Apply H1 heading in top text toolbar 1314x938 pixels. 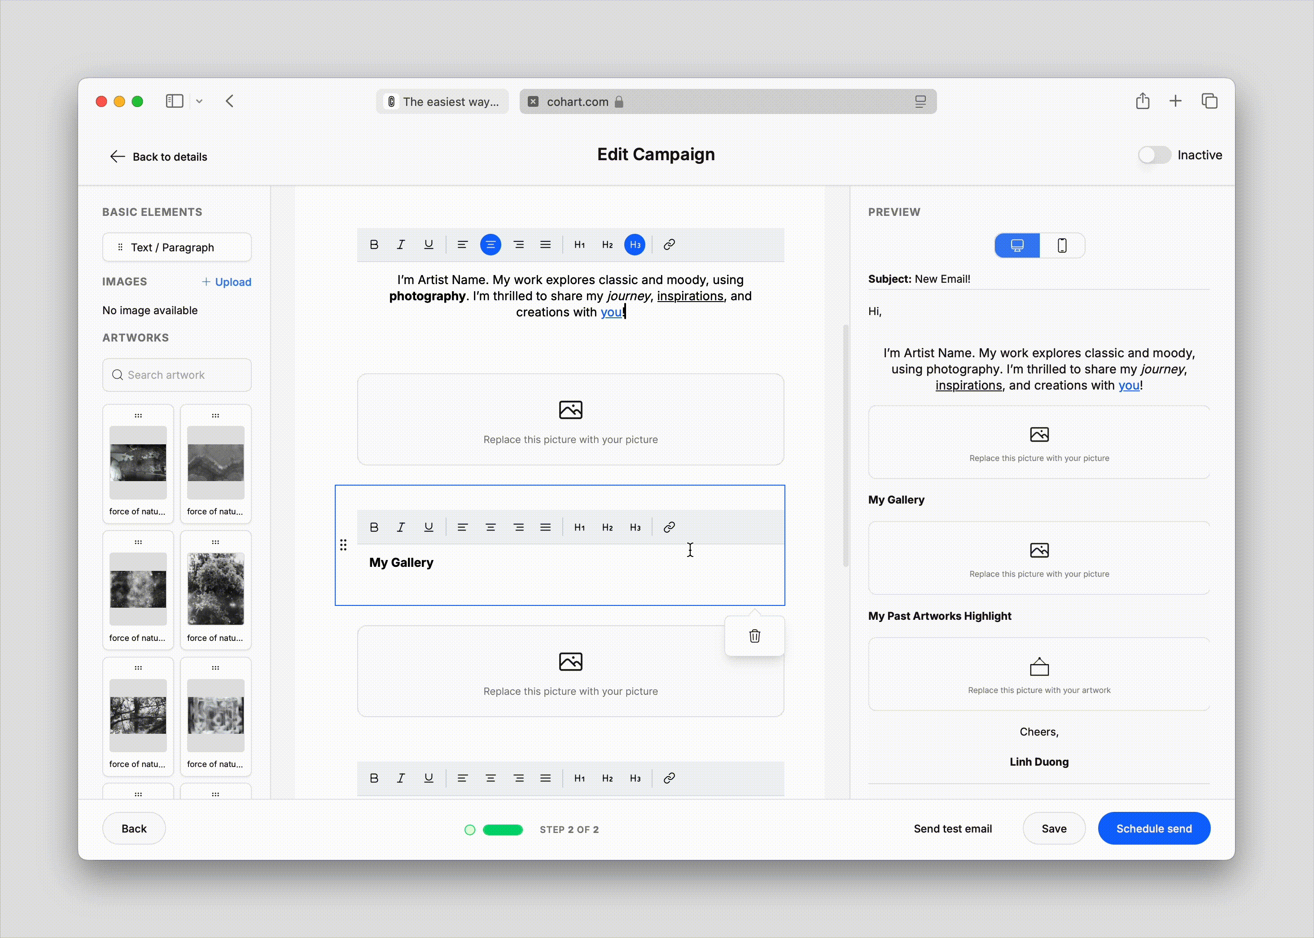[579, 245]
